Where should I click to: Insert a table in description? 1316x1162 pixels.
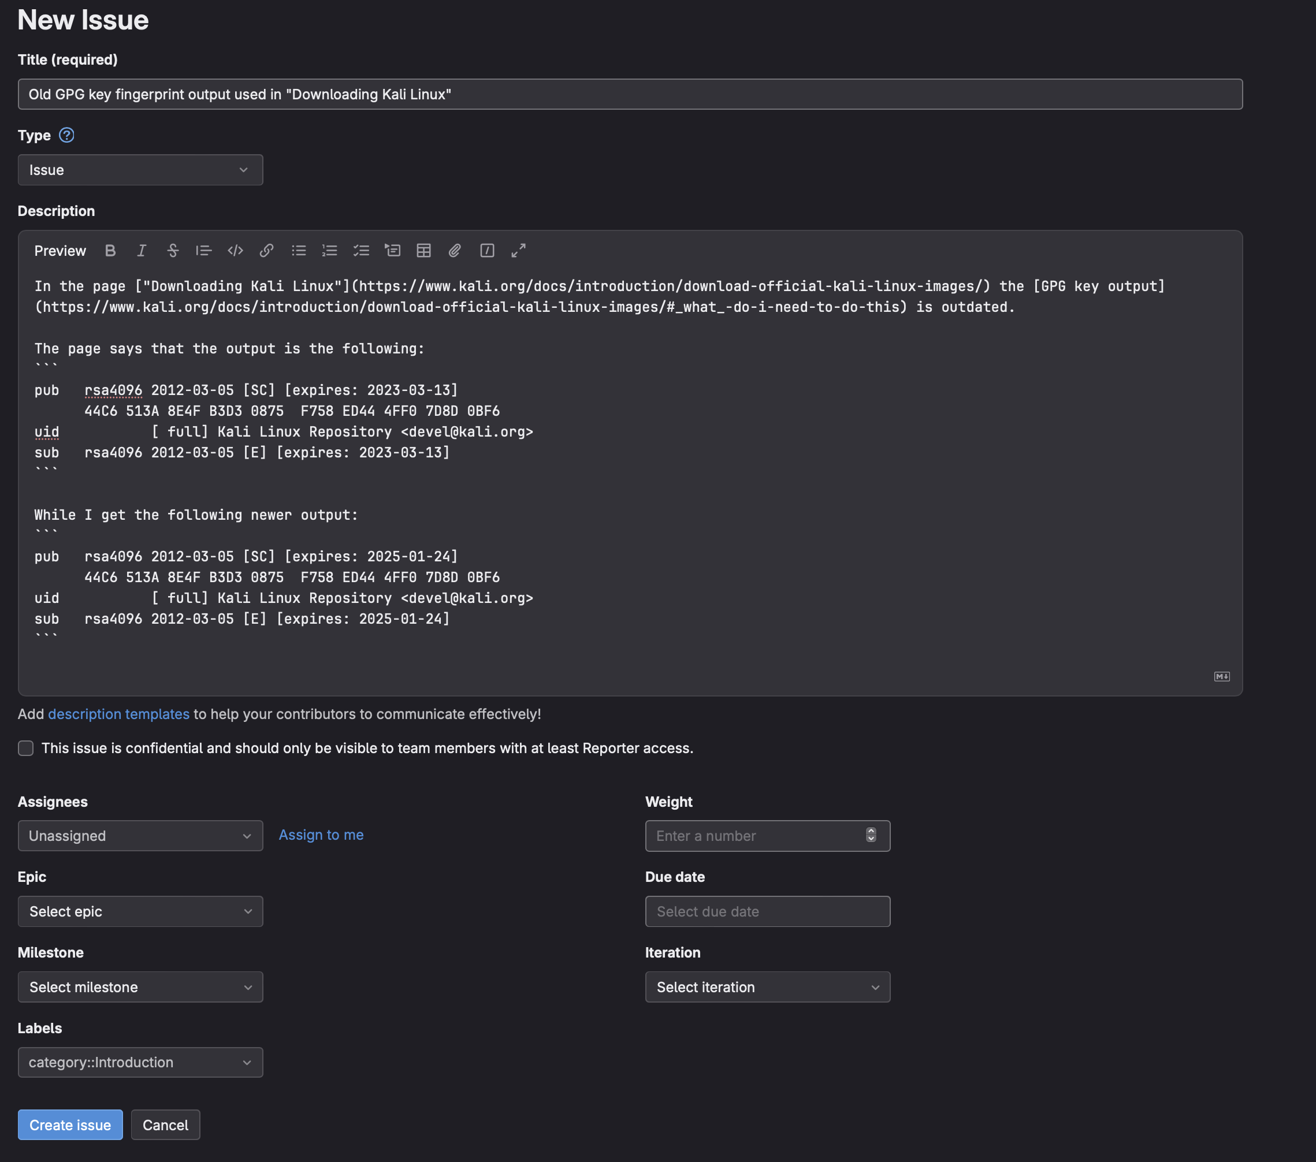tap(423, 251)
